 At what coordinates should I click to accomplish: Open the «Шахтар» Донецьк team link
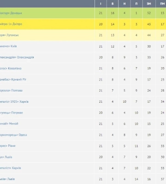(11, 13)
